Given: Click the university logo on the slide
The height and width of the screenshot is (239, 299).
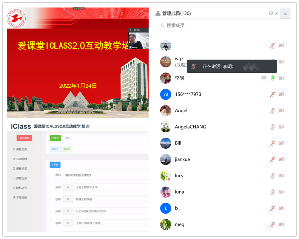Looking at the screenshot, I should coord(16,18).
